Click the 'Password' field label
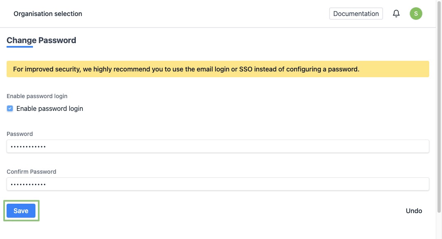Viewport: 442px width, 239px height. 20,134
